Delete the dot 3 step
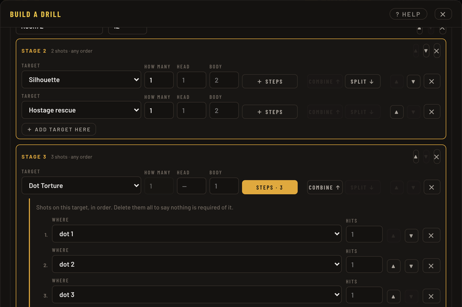This screenshot has width=462, height=307. pyautogui.click(x=432, y=296)
